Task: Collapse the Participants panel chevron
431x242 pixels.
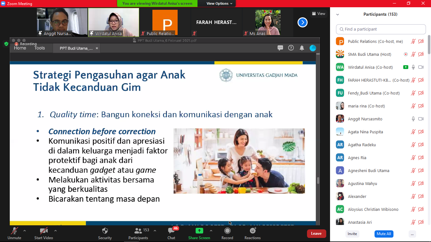Action: coord(338,14)
